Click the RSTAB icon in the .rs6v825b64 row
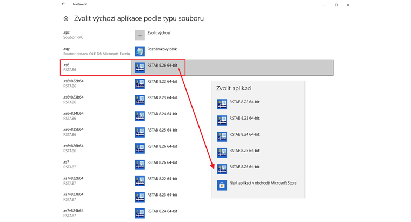This screenshot has height=222, width=411. [140, 132]
